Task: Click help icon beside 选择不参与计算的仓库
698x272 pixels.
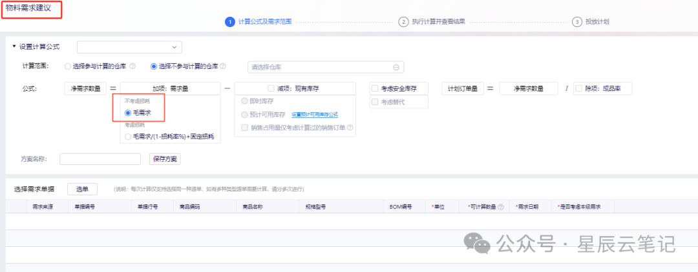Action: coord(223,66)
